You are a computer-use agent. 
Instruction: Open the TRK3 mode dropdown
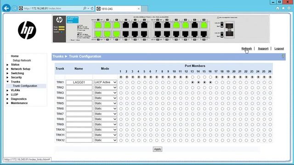pyautogui.click(x=105, y=93)
